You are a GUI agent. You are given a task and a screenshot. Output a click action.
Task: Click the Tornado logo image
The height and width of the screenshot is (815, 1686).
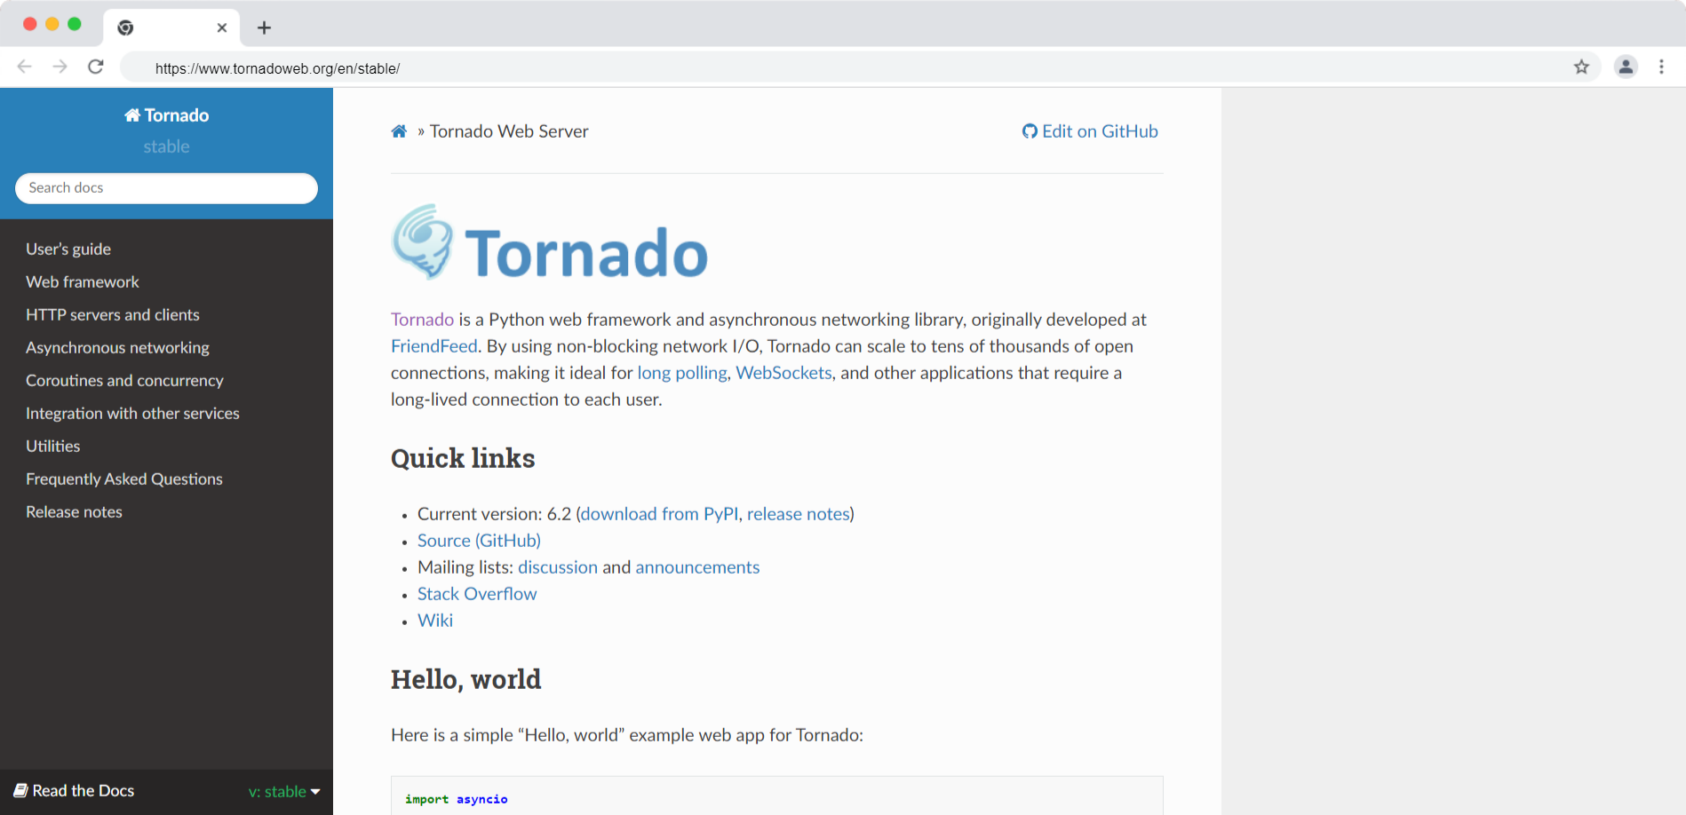click(550, 243)
